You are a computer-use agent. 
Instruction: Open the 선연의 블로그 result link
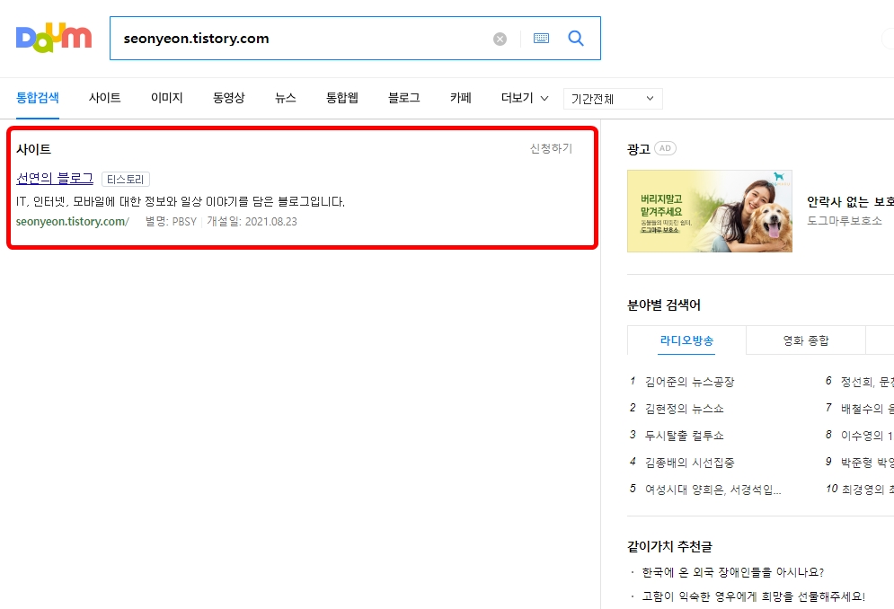click(55, 178)
